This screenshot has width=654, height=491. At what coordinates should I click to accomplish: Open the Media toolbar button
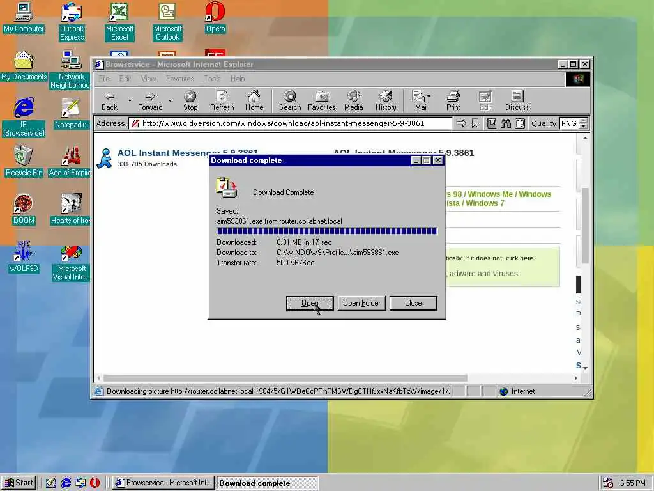point(354,100)
